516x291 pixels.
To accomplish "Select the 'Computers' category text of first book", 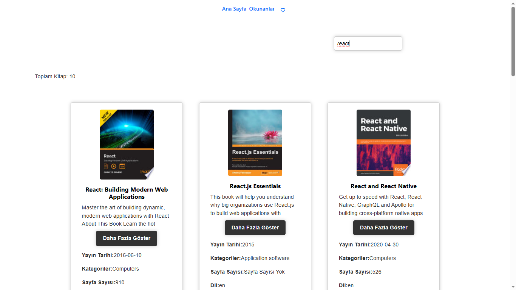I will (125, 269).
